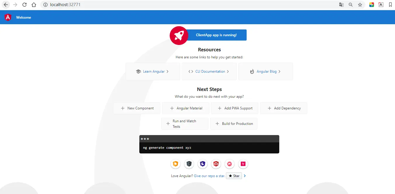Image resolution: width=395 pixels, height=194 pixels.
Task: Go back in browser history
Action: [x=6, y=5]
